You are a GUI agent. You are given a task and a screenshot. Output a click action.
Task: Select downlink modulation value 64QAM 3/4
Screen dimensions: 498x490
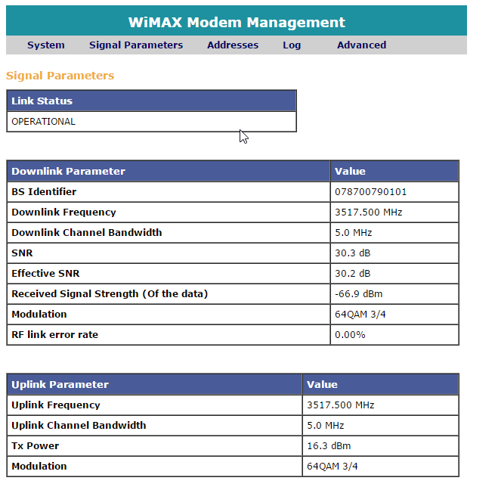click(360, 315)
